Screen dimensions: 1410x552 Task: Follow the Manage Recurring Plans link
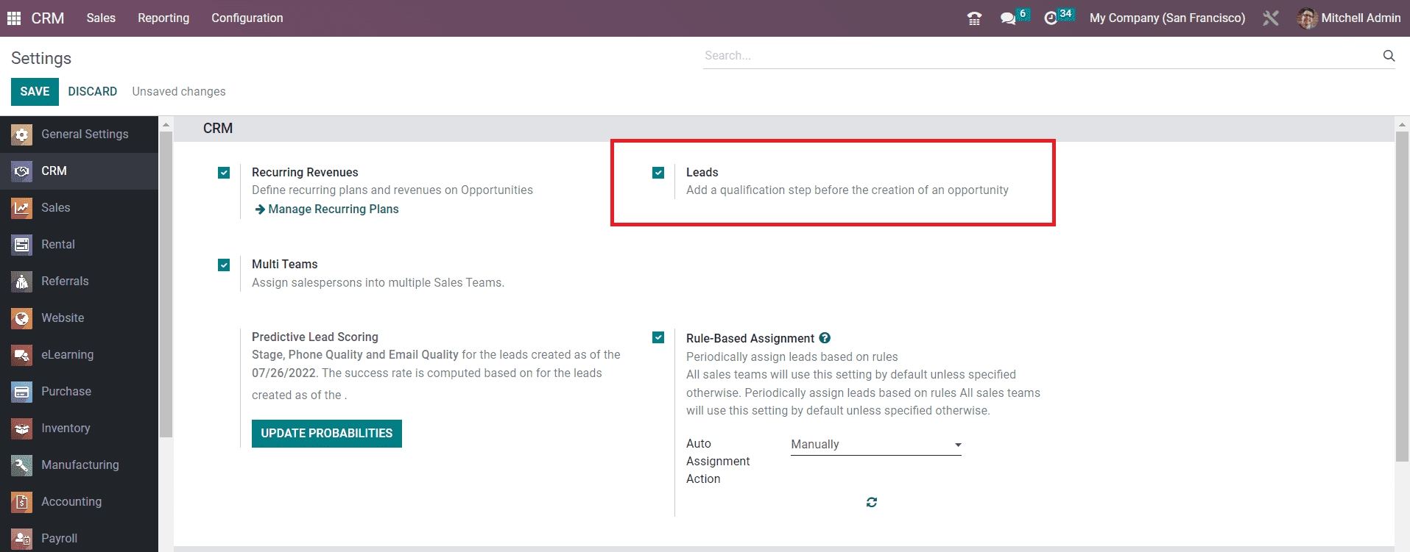pos(333,209)
